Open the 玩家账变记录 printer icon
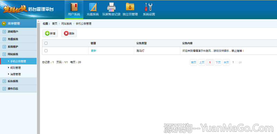The width and height of the screenshot is (277, 134). (111, 7)
